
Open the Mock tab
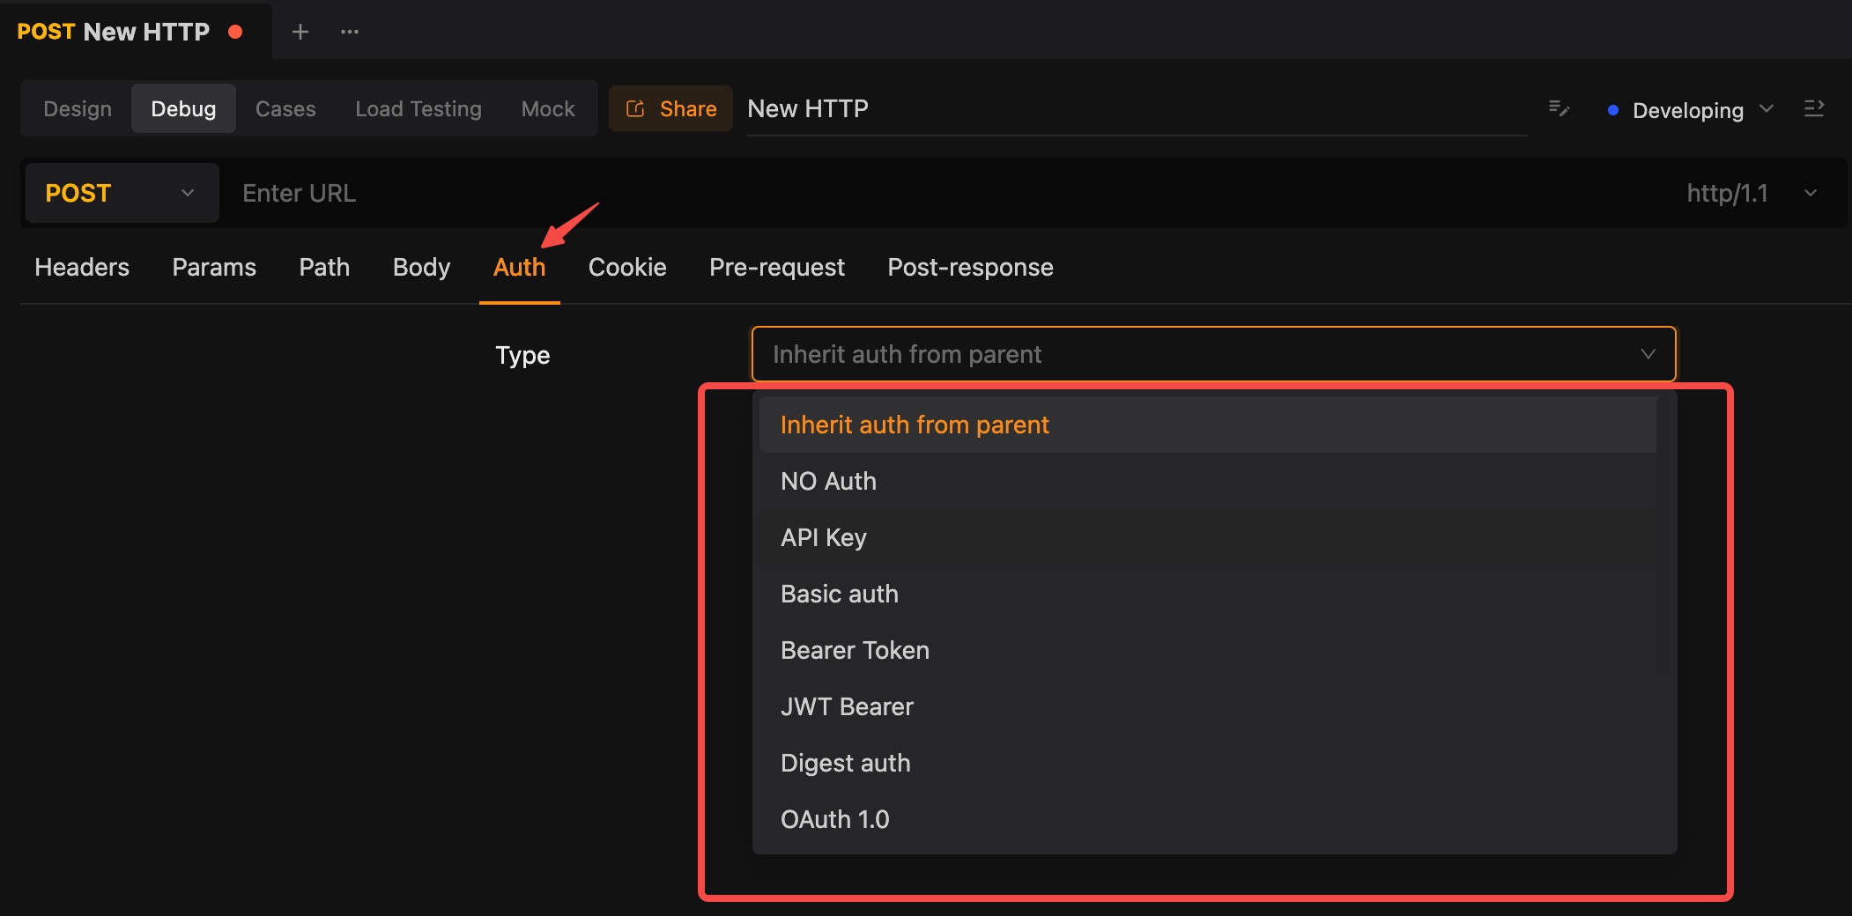[548, 108]
